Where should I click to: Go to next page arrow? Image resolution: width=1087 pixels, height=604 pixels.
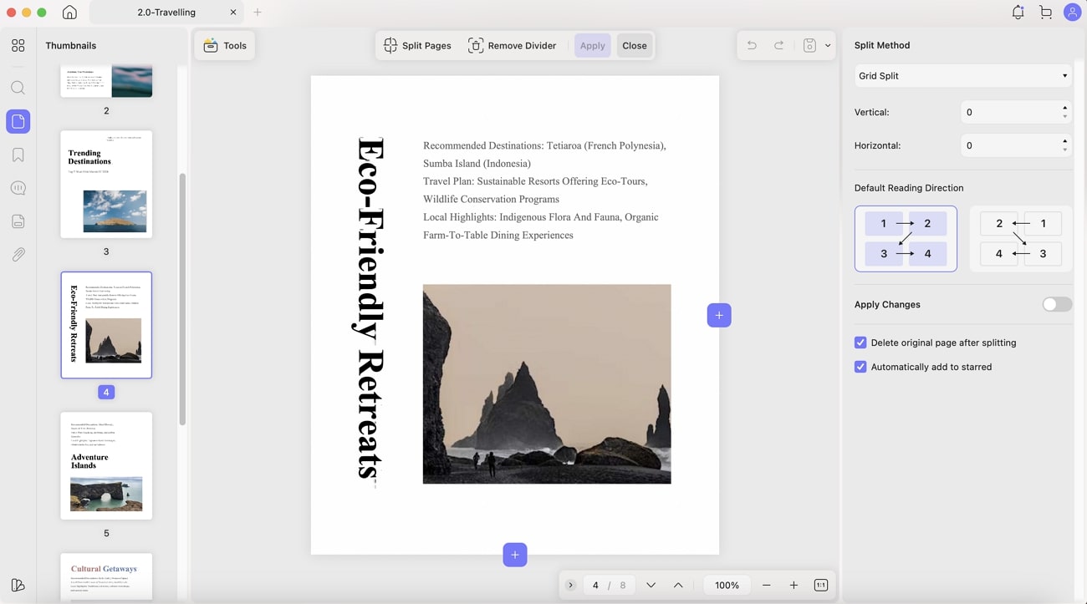651,586
